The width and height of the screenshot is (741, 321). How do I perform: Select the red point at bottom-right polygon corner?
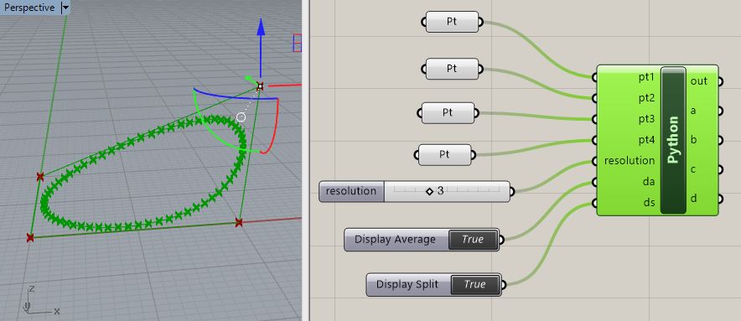[x=239, y=222]
